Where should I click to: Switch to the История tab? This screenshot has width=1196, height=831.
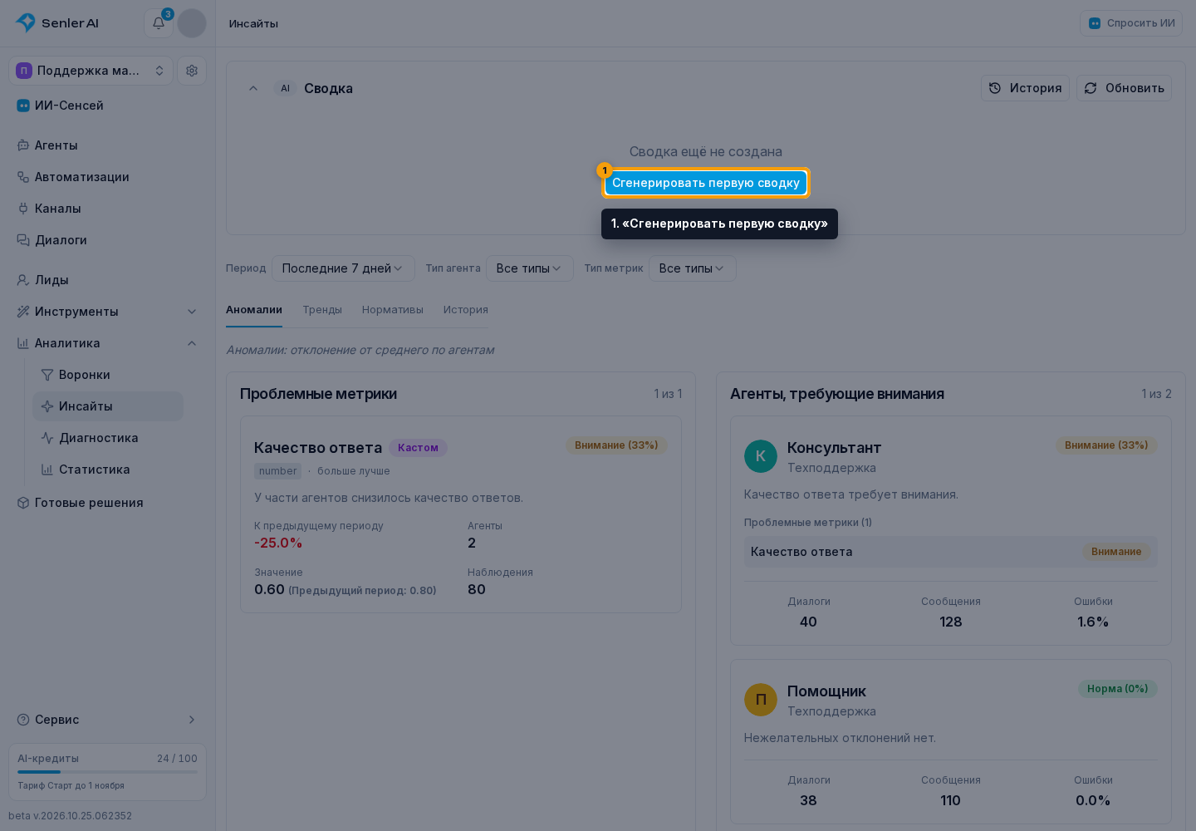tap(466, 310)
